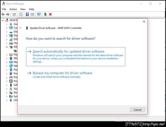Click the IDE controllers category icon
166x127 pixels.
pyautogui.click(x=11, y=47)
